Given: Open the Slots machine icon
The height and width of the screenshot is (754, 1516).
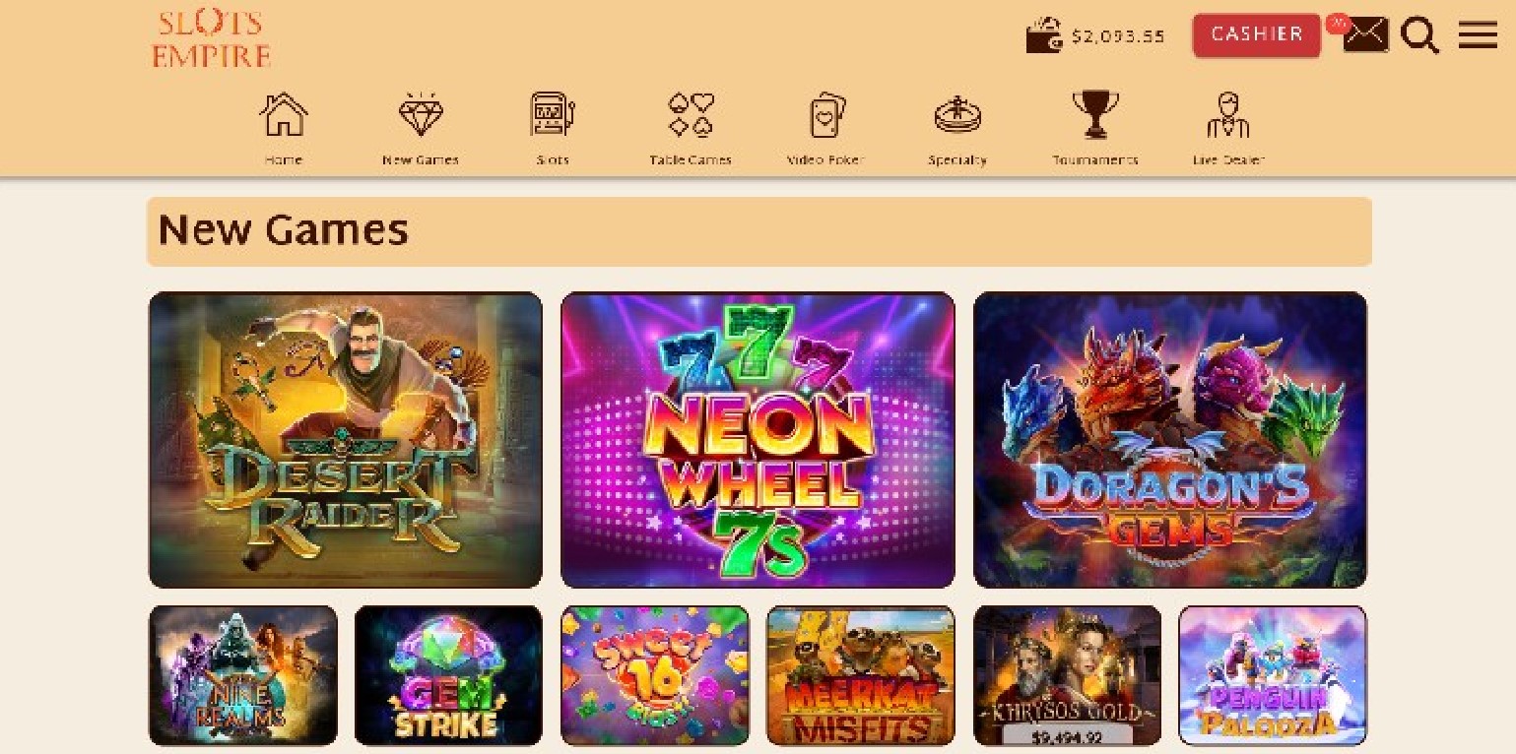Looking at the screenshot, I should tap(553, 114).
